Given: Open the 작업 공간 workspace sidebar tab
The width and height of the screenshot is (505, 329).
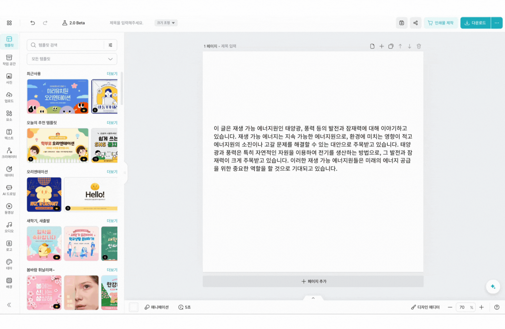Looking at the screenshot, I should [x=9, y=60].
